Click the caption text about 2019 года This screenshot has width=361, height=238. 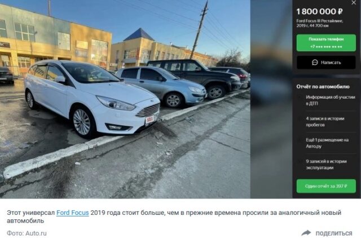tap(174, 217)
